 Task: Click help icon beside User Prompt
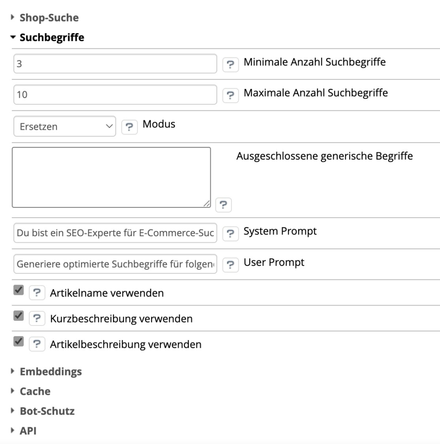pos(231,264)
